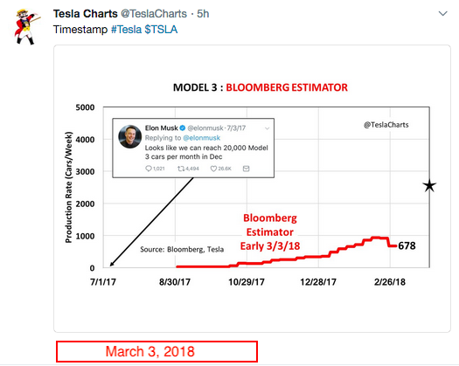Click the reply icon showing 1,021
This screenshot has width=459, height=366.
[x=149, y=169]
